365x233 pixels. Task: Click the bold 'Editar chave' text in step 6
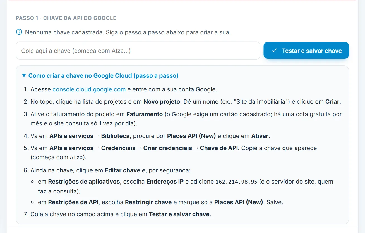(x=123, y=170)
